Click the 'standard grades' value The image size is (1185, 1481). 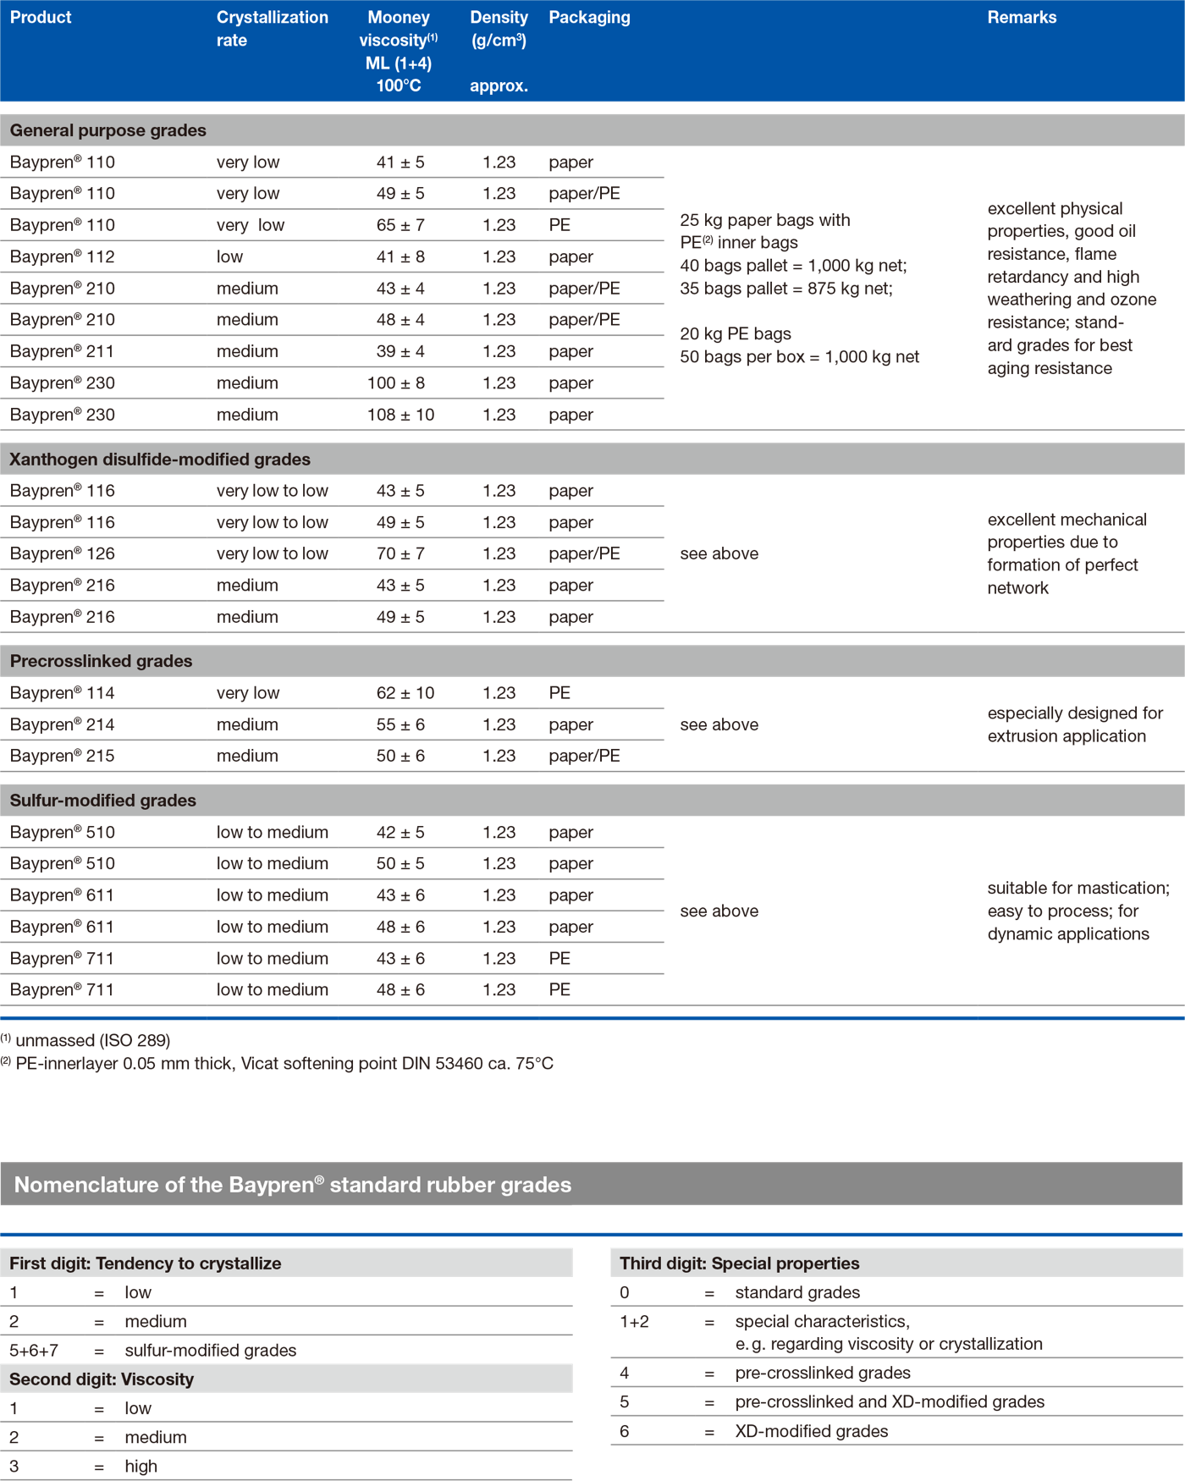click(x=797, y=1292)
